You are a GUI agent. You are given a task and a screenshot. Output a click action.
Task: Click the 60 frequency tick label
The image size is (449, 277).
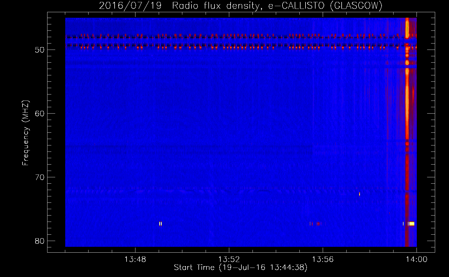coord(39,114)
